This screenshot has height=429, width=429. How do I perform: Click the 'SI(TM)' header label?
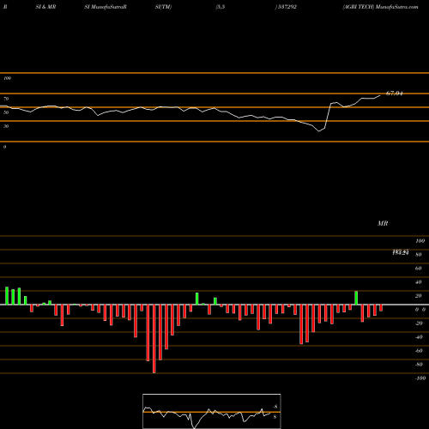point(163,7)
